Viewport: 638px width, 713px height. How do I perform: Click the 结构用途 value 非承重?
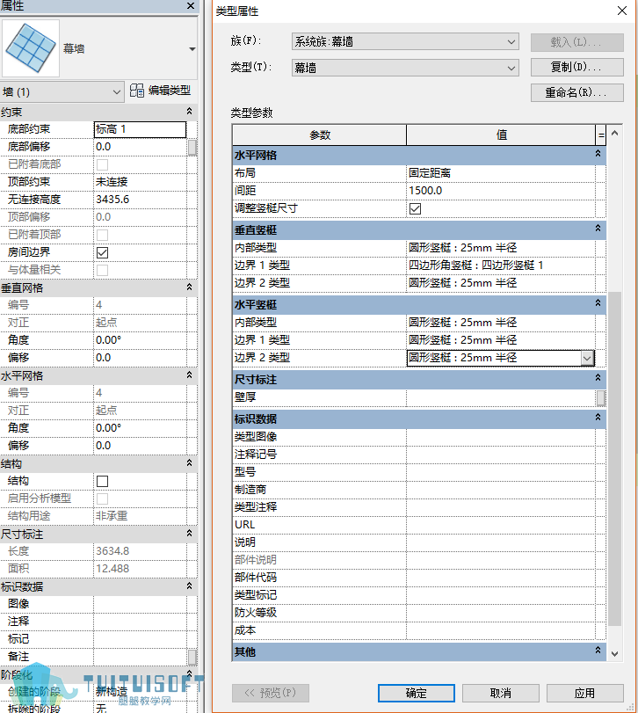[x=140, y=516]
